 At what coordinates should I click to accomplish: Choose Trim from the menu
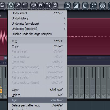[37, 100]
